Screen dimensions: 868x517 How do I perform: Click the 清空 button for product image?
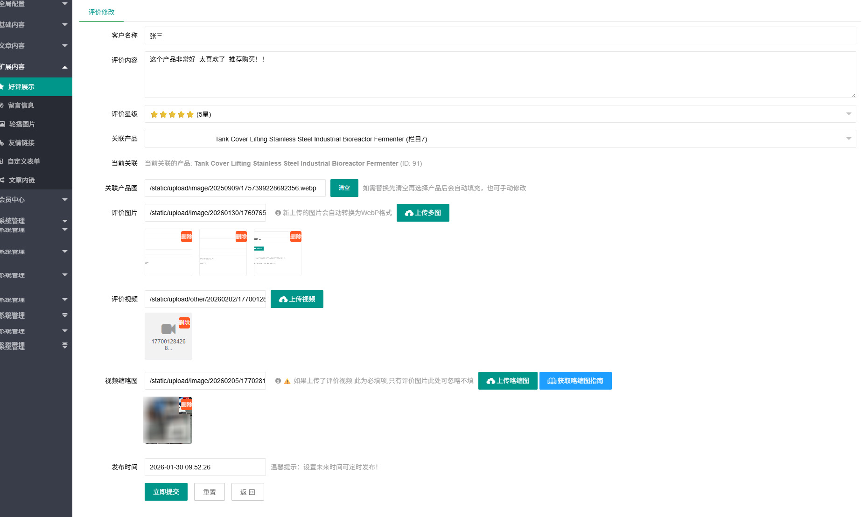(x=344, y=188)
